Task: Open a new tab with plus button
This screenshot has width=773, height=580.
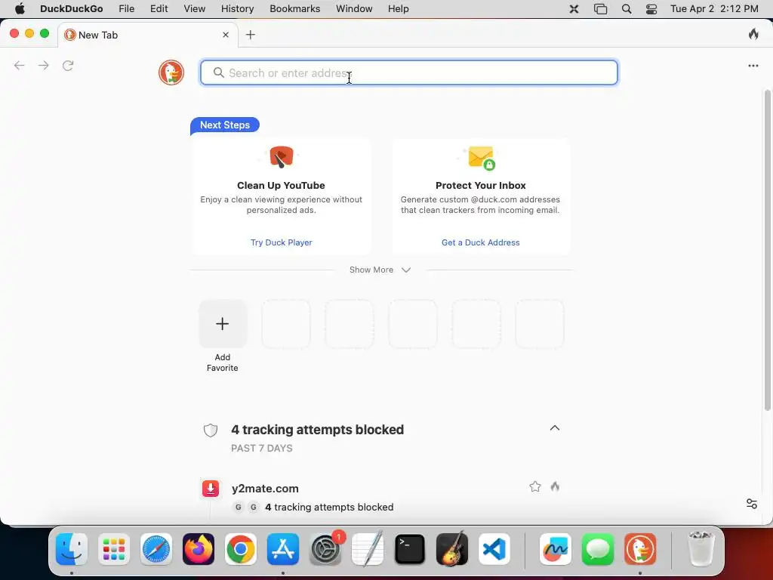Action: (251, 35)
